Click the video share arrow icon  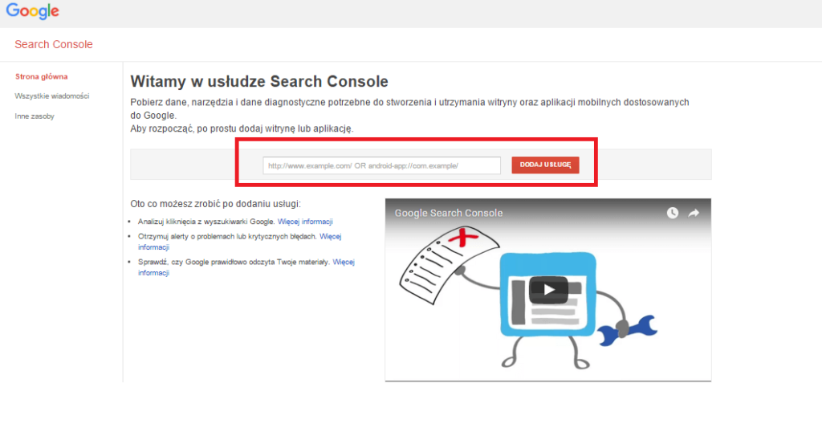694,213
